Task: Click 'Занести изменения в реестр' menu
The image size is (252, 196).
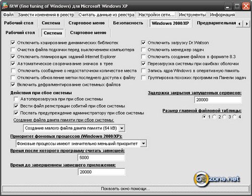Action: click(x=46, y=15)
